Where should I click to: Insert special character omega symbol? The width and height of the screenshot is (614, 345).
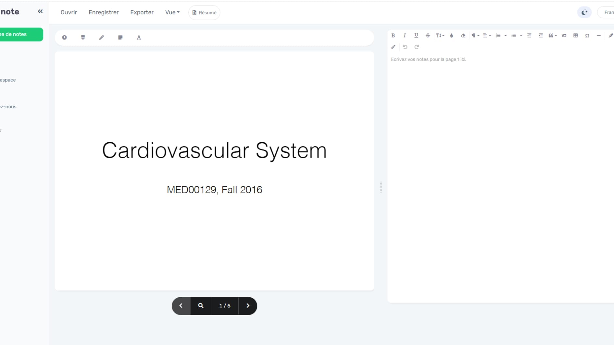pos(587,36)
